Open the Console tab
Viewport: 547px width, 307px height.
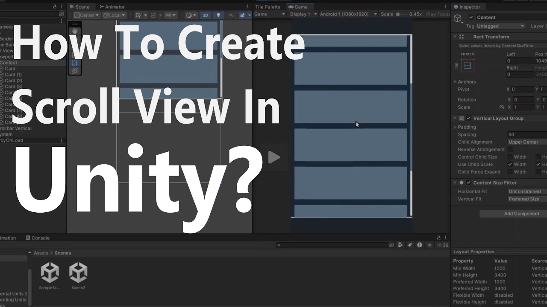point(38,238)
